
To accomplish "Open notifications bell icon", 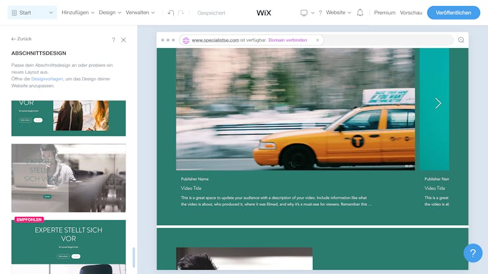I will (x=360, y=13).
